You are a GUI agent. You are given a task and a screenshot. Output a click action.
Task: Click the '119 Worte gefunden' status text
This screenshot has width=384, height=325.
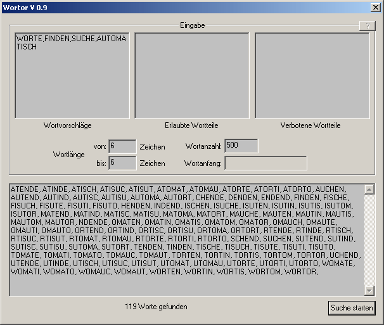click(x=156, y=307)
